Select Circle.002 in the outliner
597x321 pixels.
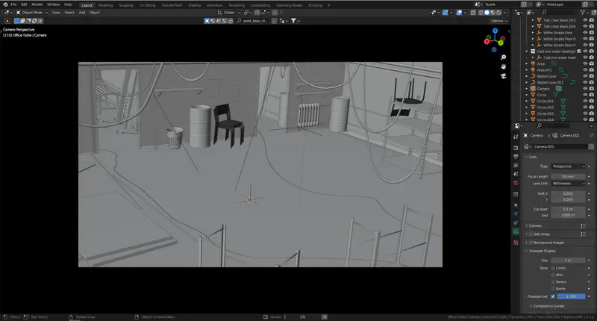coord(546,107)
